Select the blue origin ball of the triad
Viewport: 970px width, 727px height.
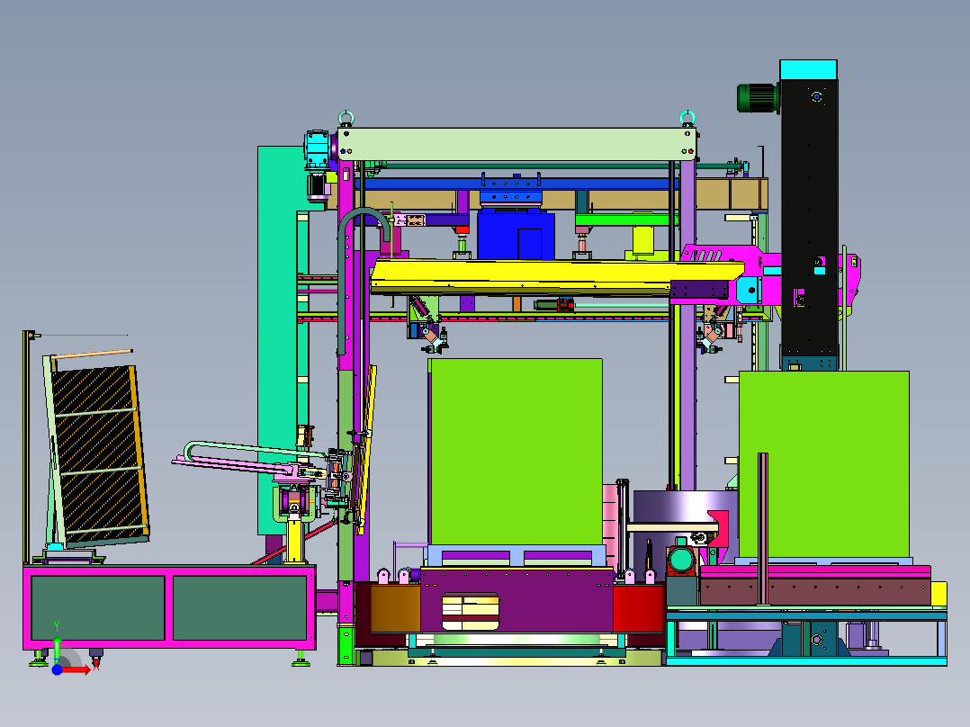tap(57, 670)
